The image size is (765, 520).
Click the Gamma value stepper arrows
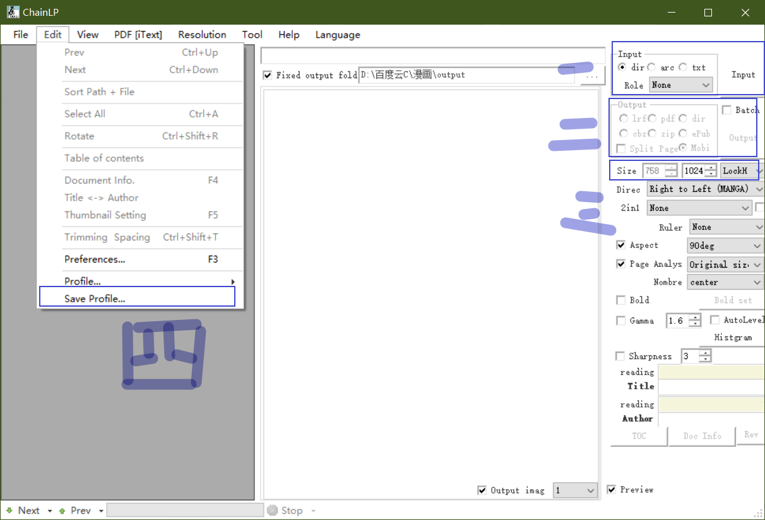coord(695,321)
